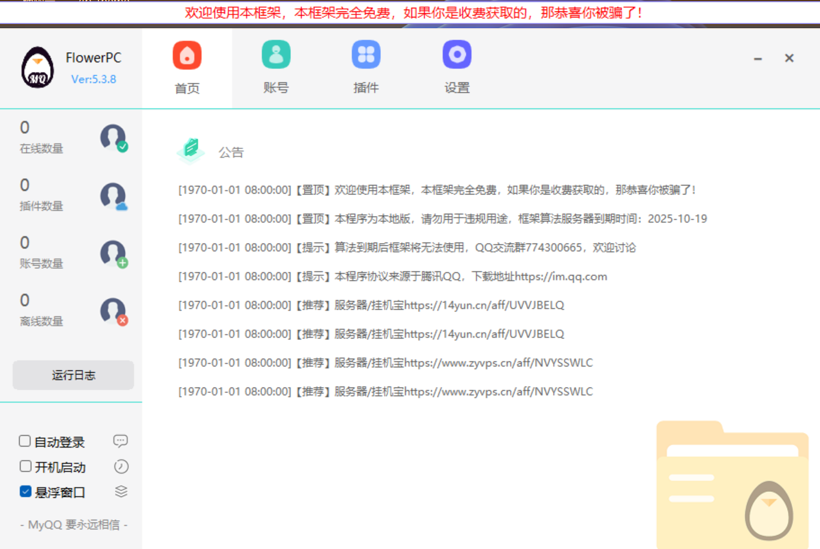Click the clock icon beside 开机启动
Image resolution: width=820 pixels, height=549 pixels.
[x=121, y=466]
